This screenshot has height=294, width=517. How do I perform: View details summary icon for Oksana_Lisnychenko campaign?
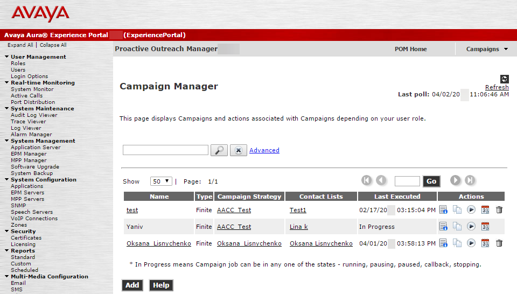coord(443,243)
